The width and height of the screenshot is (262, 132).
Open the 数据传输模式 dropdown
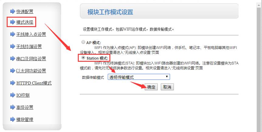(x=139, y=77)
